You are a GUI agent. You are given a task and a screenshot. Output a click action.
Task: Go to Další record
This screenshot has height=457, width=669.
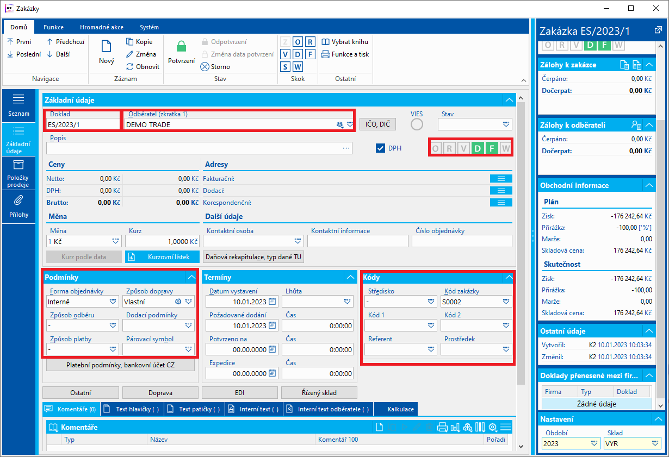click(58, 54)
